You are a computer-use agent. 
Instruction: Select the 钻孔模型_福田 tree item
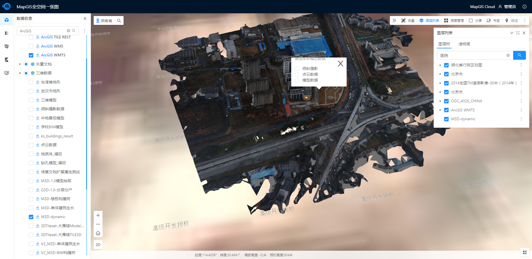[x=53, y=163]
